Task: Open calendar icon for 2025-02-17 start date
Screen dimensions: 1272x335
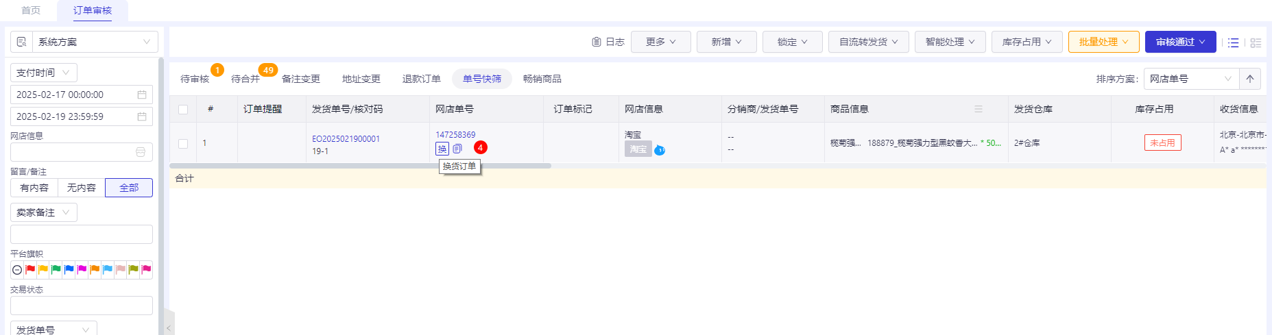Action: tap(142, 95)
